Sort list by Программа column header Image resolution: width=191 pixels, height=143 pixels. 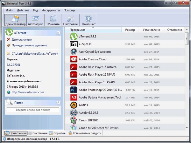click(x=93, y=30)
